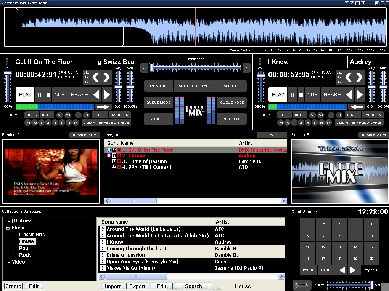Open the [History] tree item

23,221
